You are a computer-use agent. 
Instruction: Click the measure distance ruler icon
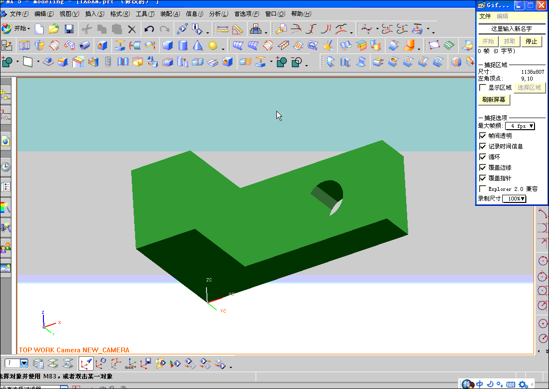point(223,29)
